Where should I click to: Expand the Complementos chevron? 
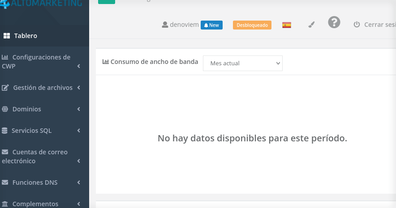point(79,204)
